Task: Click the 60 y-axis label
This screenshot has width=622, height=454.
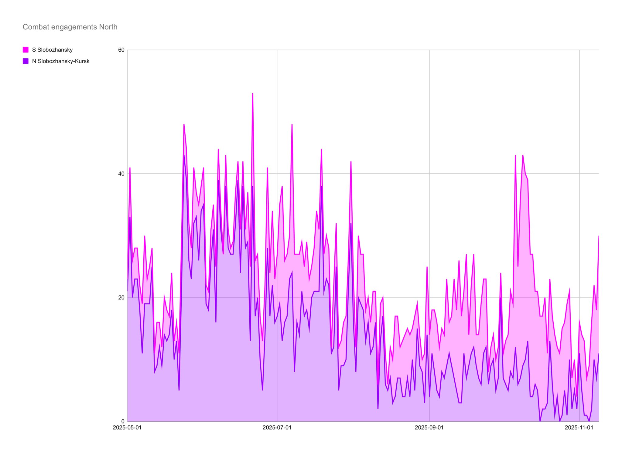Action: (x=121, y=50)
